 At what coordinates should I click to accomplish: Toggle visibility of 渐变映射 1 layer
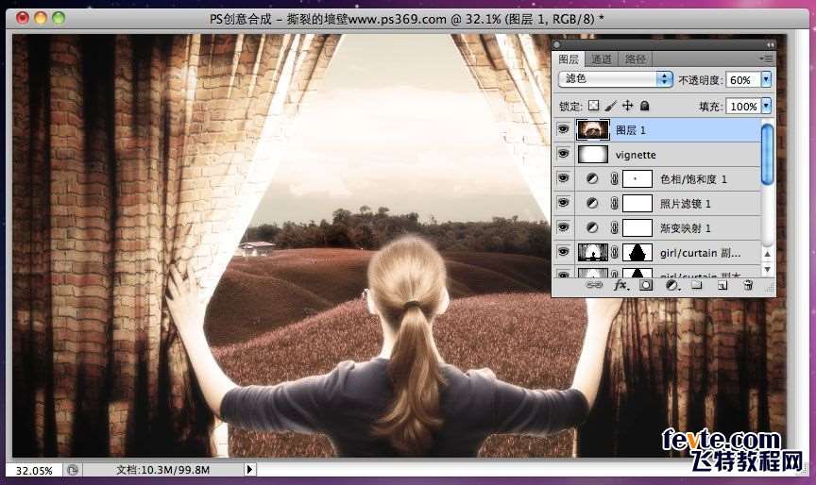click(x=563, y=227)
